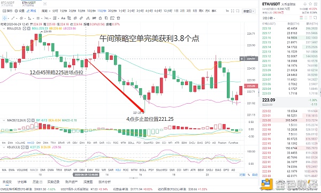This screenshot has height=193, width=321.
Task: Select the weekly K-line timeframe
Action: 201,11
